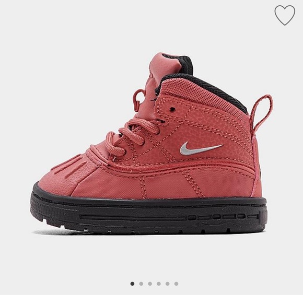Jump to the third image dot
Image resolution: width=303 pixels, height=303 pixels.
click(150, 284)
